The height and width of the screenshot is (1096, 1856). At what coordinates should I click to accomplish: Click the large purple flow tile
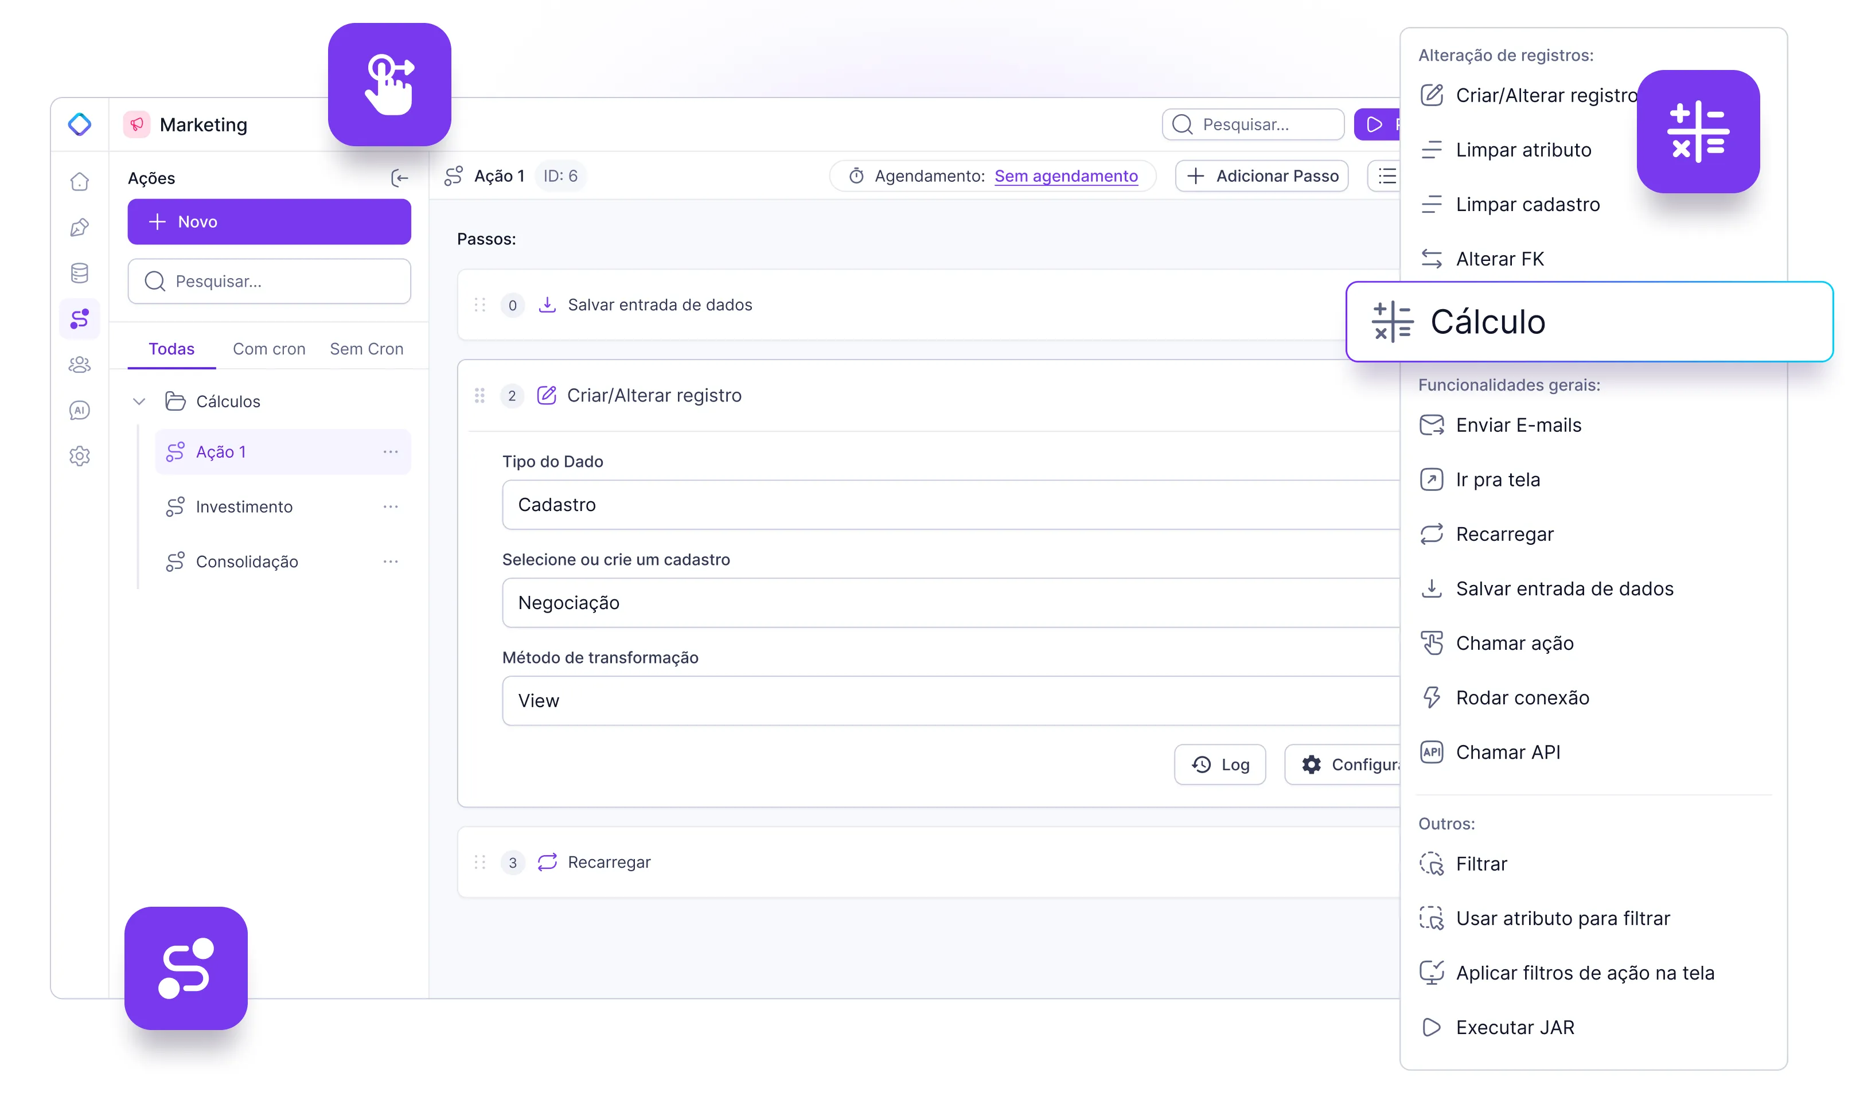click(x=186, y=968)
